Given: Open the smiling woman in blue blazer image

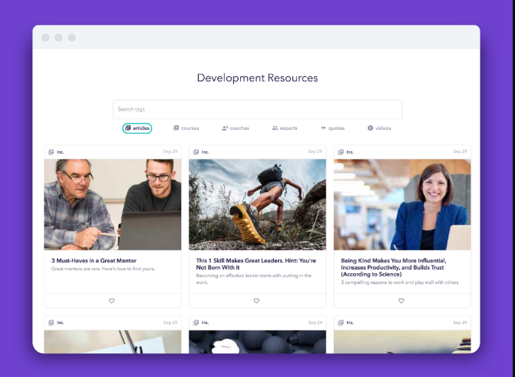Looking at the screenshot, I should tap(402, 204).
